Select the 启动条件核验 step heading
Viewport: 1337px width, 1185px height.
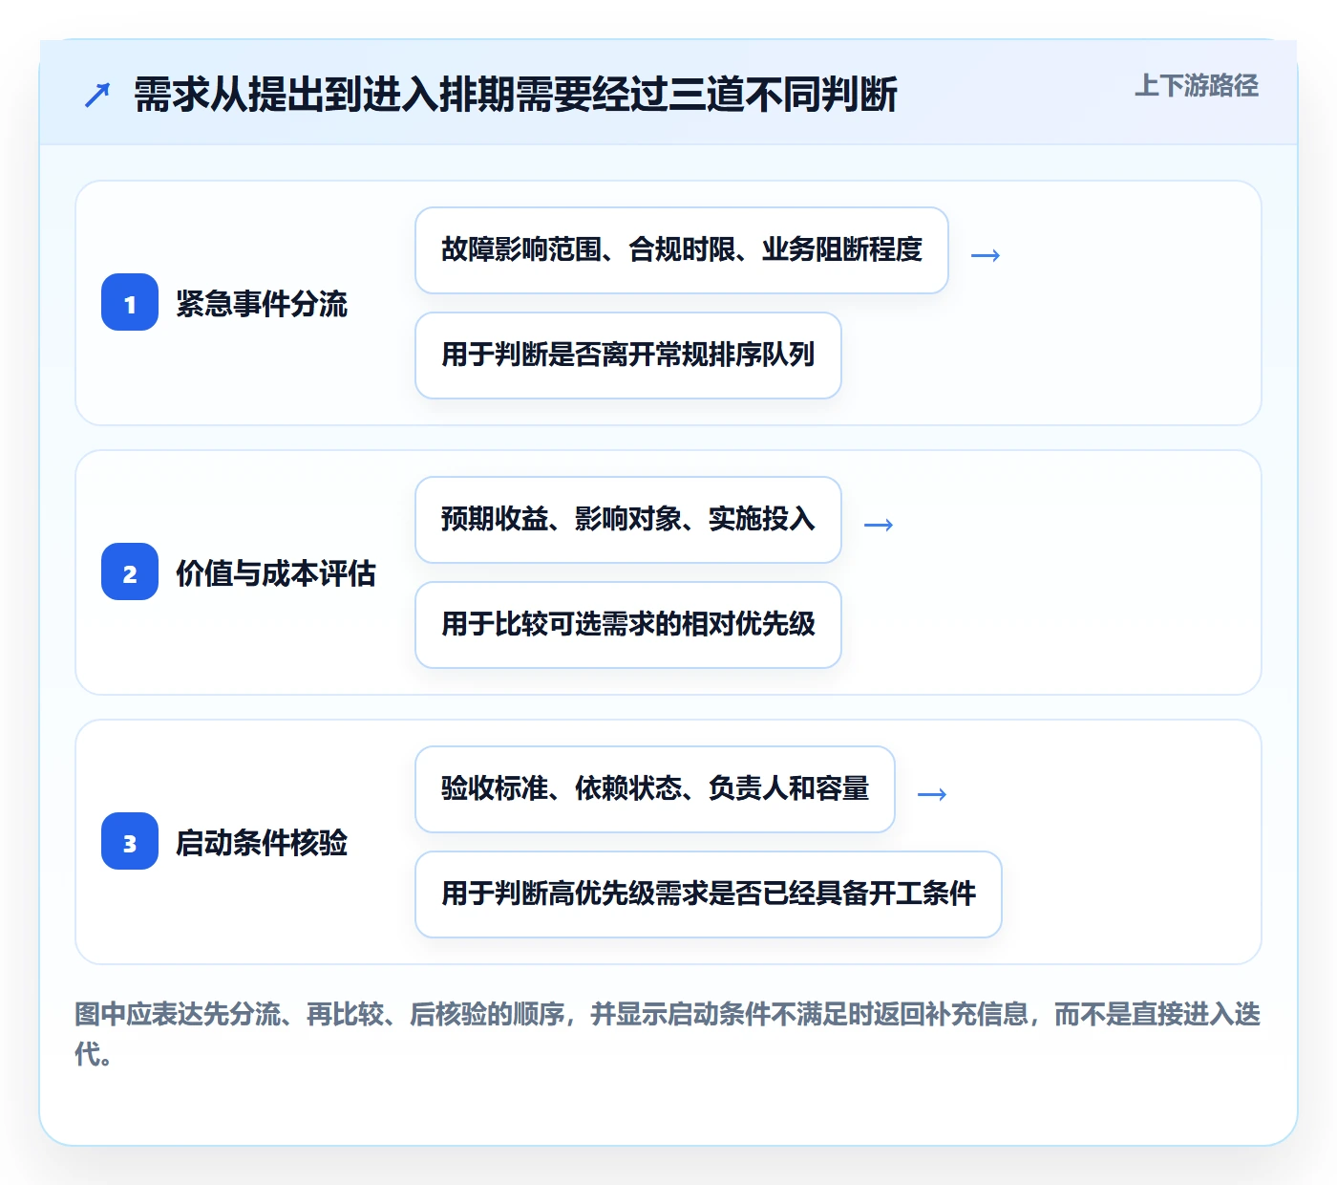click(x=262, y=843)
